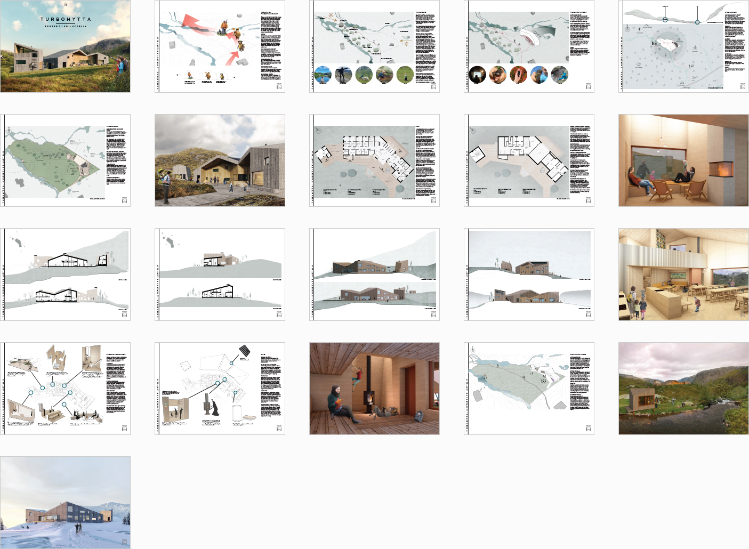Select the page with red arrows and hikers
This screenshot has width=749, height=549.
220,46
